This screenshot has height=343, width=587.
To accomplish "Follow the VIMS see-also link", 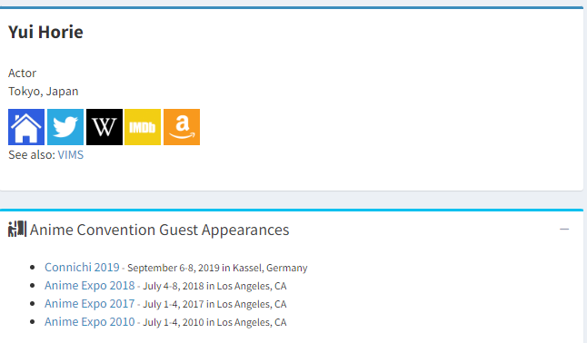I will tap(70, 155).
